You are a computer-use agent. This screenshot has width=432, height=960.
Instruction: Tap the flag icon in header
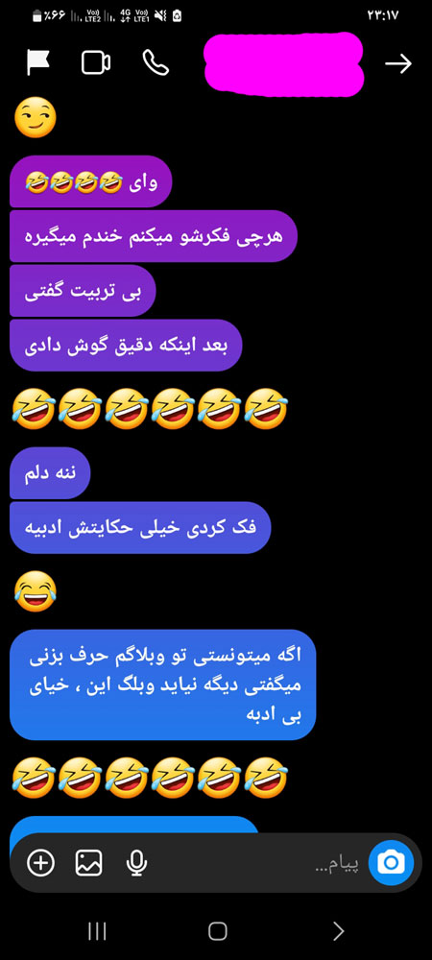point(38,62)
